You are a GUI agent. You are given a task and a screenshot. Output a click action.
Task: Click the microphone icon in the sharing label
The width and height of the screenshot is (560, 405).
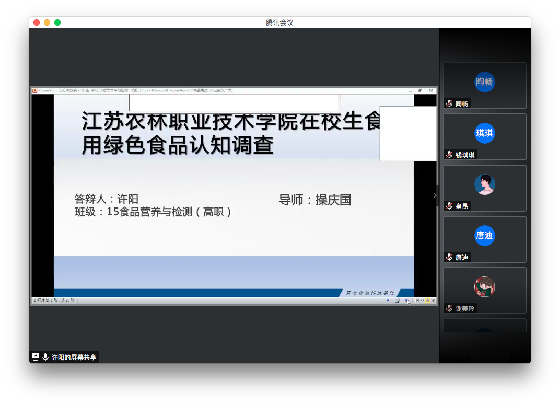(45, 357)
